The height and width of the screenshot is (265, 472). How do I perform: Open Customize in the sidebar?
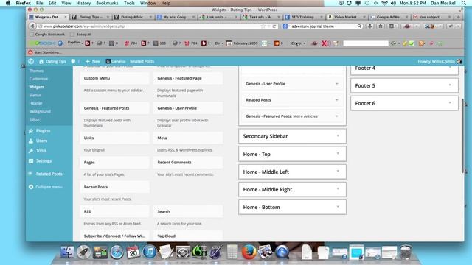[x=38, y=79]
